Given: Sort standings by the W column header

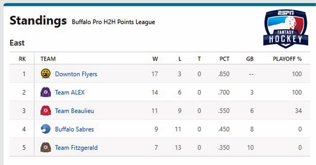Looking at the screenshot, I should (155, 59).
